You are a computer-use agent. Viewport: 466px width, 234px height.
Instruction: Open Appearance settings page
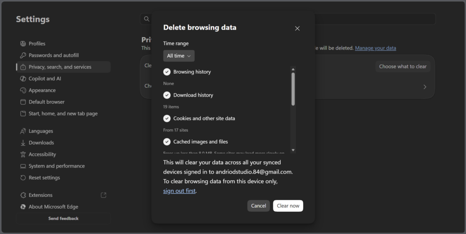(x=63, y=90)
